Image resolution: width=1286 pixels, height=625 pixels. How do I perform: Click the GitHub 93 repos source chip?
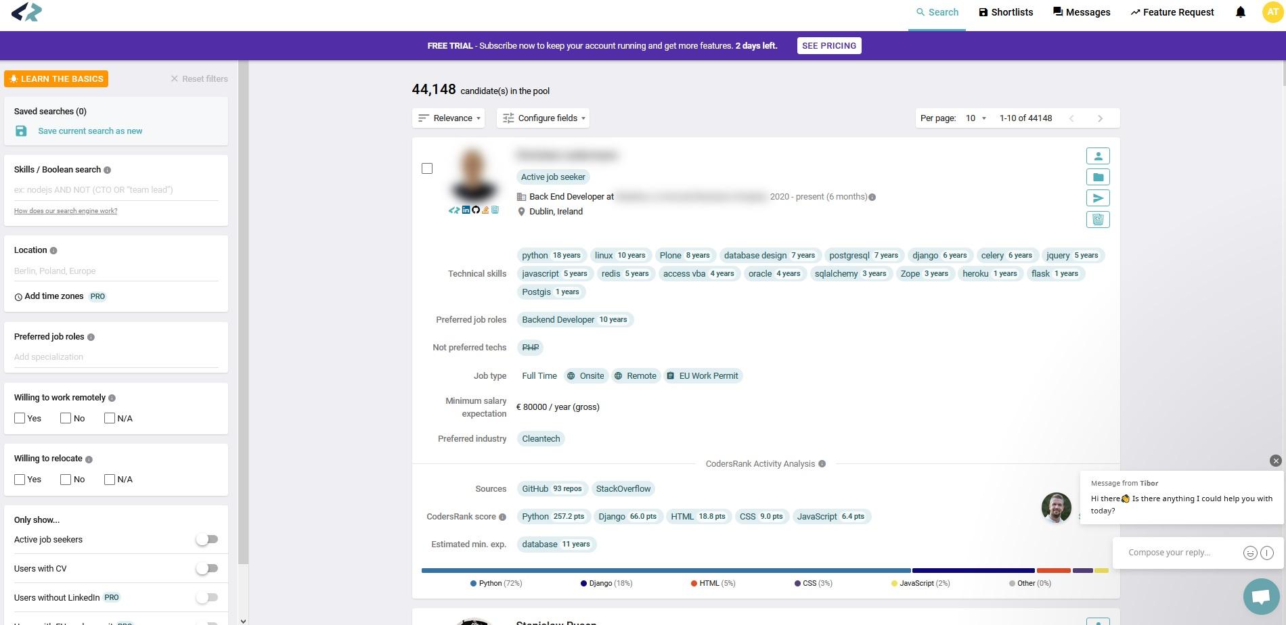(x=552, y=489)
